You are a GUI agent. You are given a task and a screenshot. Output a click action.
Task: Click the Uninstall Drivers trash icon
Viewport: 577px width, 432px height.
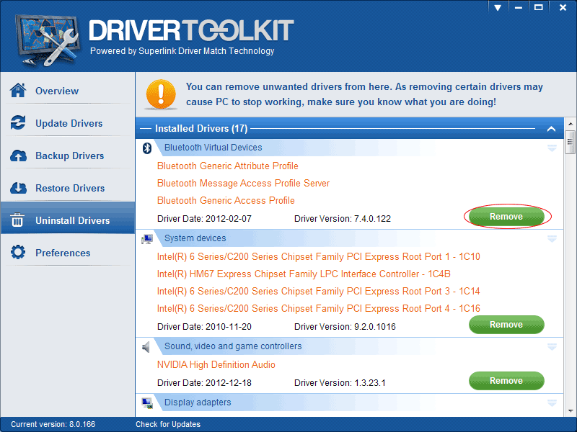(17, 220)
